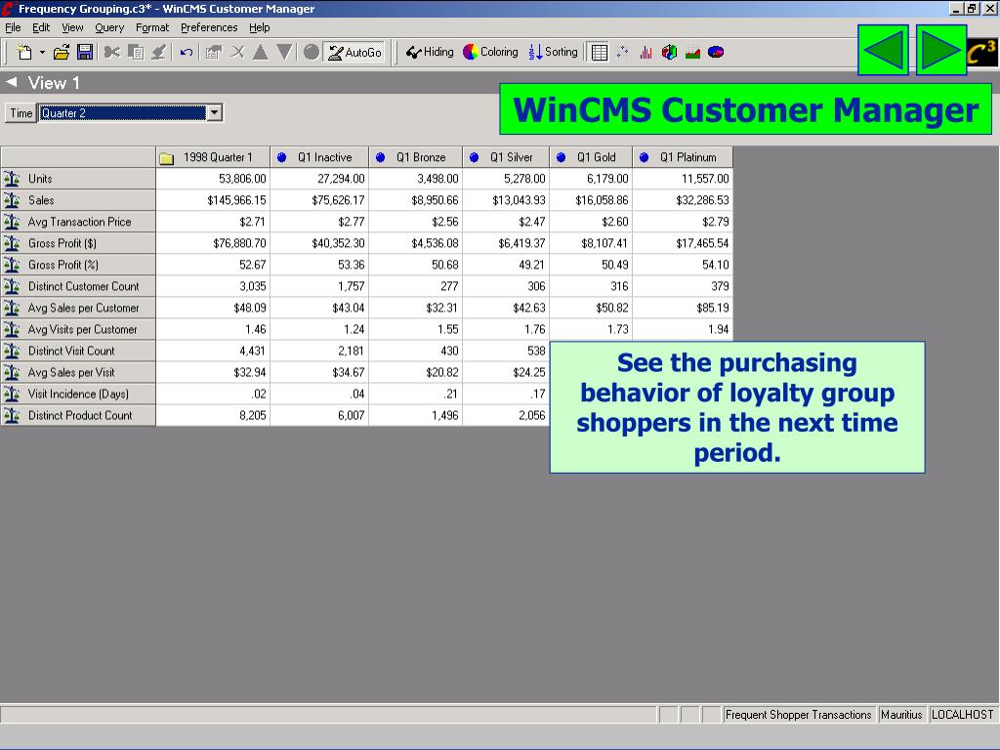The image size is (1000, 750).
Task: Select the bar chart icon
Action: click(646, 53)
